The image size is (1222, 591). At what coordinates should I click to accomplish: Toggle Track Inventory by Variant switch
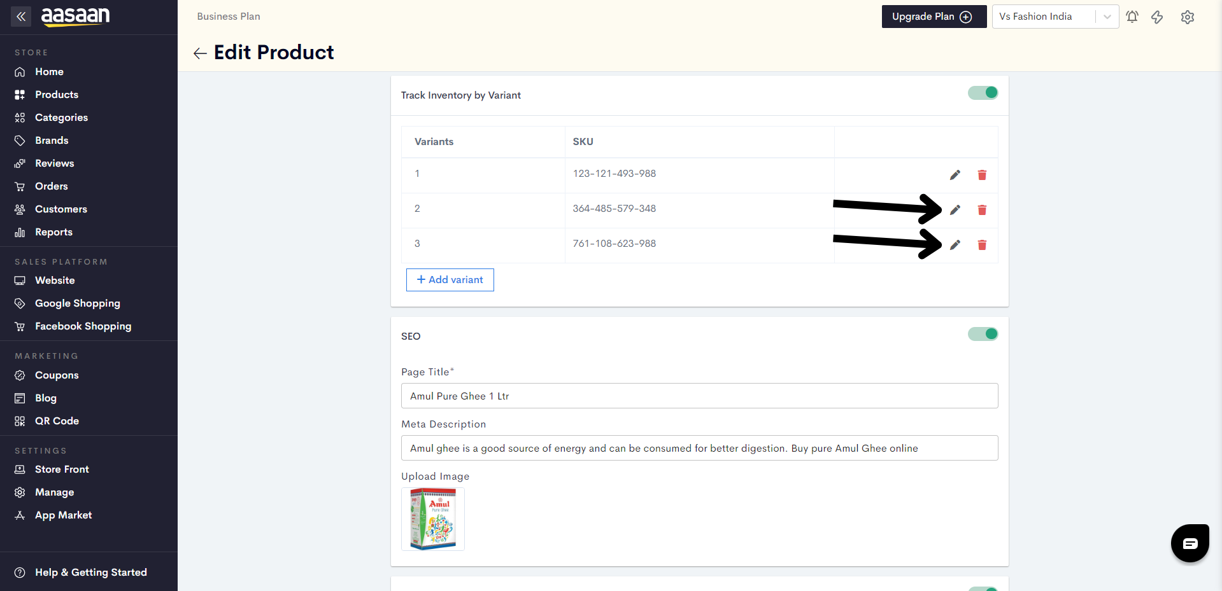983,93
